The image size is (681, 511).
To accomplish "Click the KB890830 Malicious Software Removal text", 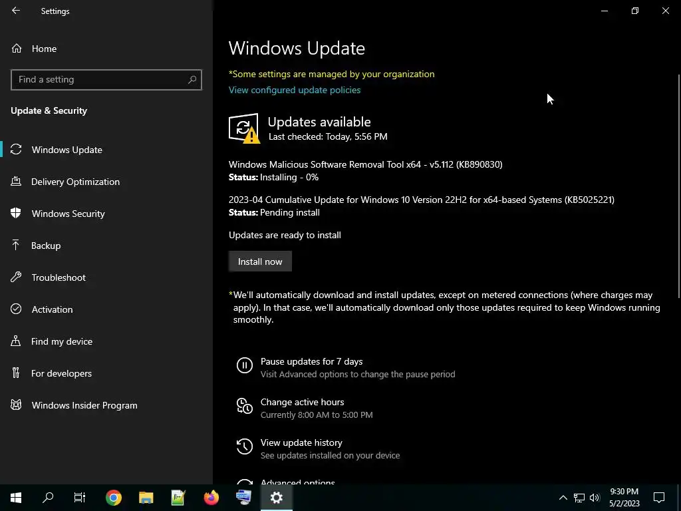I will [x=365, y=164].
